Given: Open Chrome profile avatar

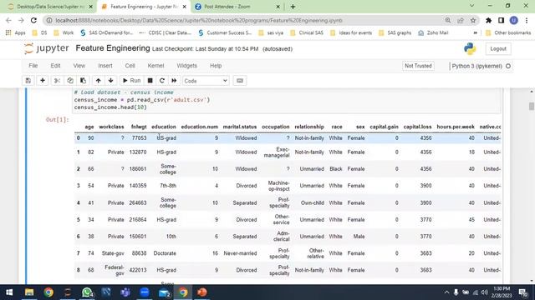Looking at the screenshot, I should click(514, 20).
